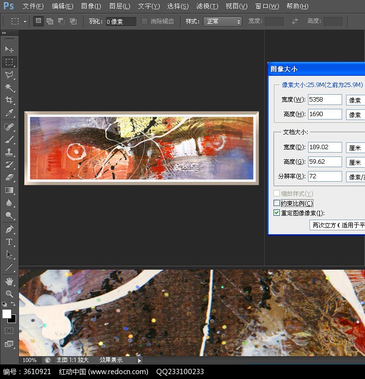Select the Healing Brush tool
Screen dimensions: 365x379
tap(9, 127)
